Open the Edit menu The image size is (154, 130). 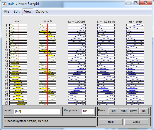pyautogui.click(x=17, y=12)
